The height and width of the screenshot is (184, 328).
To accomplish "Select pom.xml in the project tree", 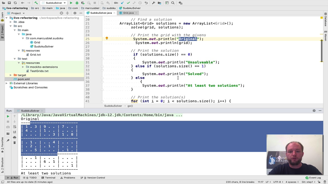I will 24,79.
